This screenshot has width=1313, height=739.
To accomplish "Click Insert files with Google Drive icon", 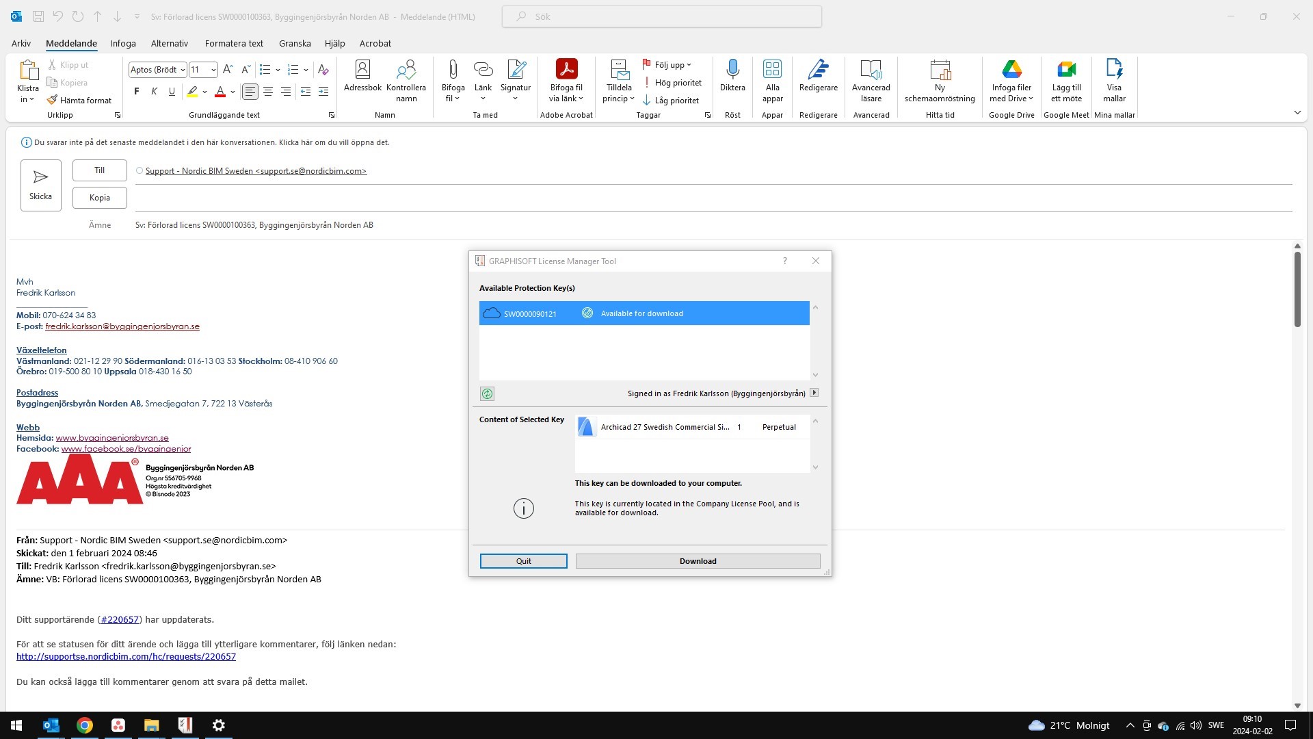I will (x=1011, y=69).
